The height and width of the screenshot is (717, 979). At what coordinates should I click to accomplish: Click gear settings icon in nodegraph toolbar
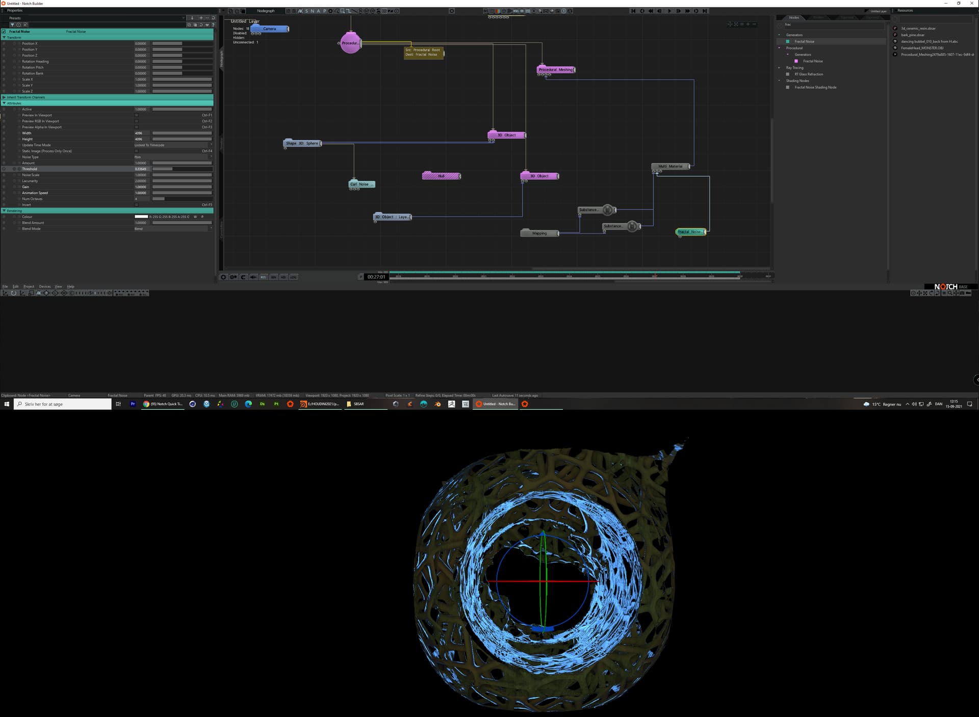(452, 11)
